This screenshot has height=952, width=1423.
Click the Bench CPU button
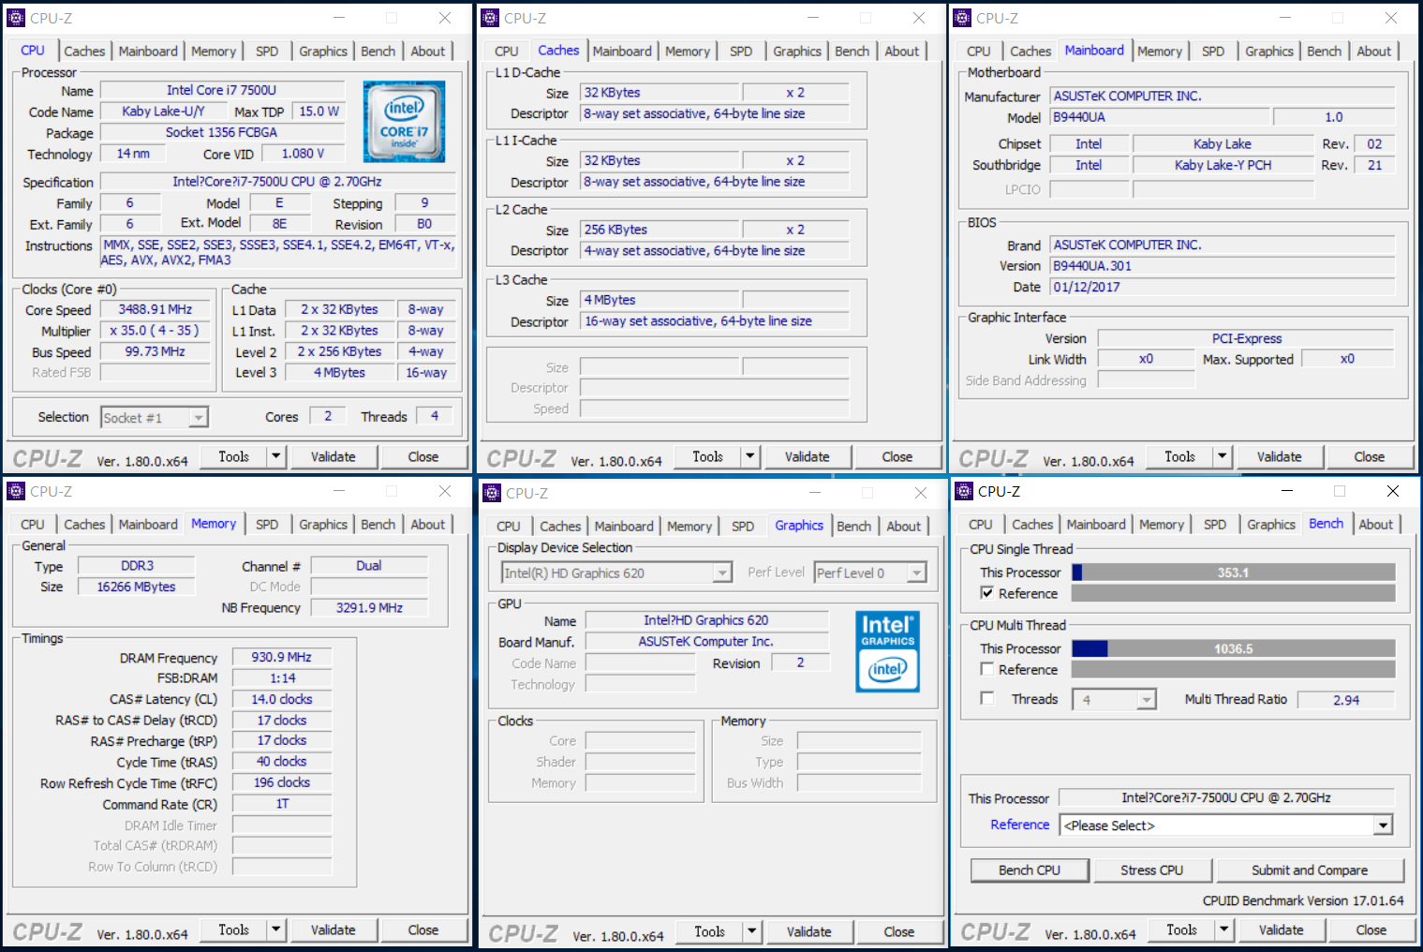1030,870
